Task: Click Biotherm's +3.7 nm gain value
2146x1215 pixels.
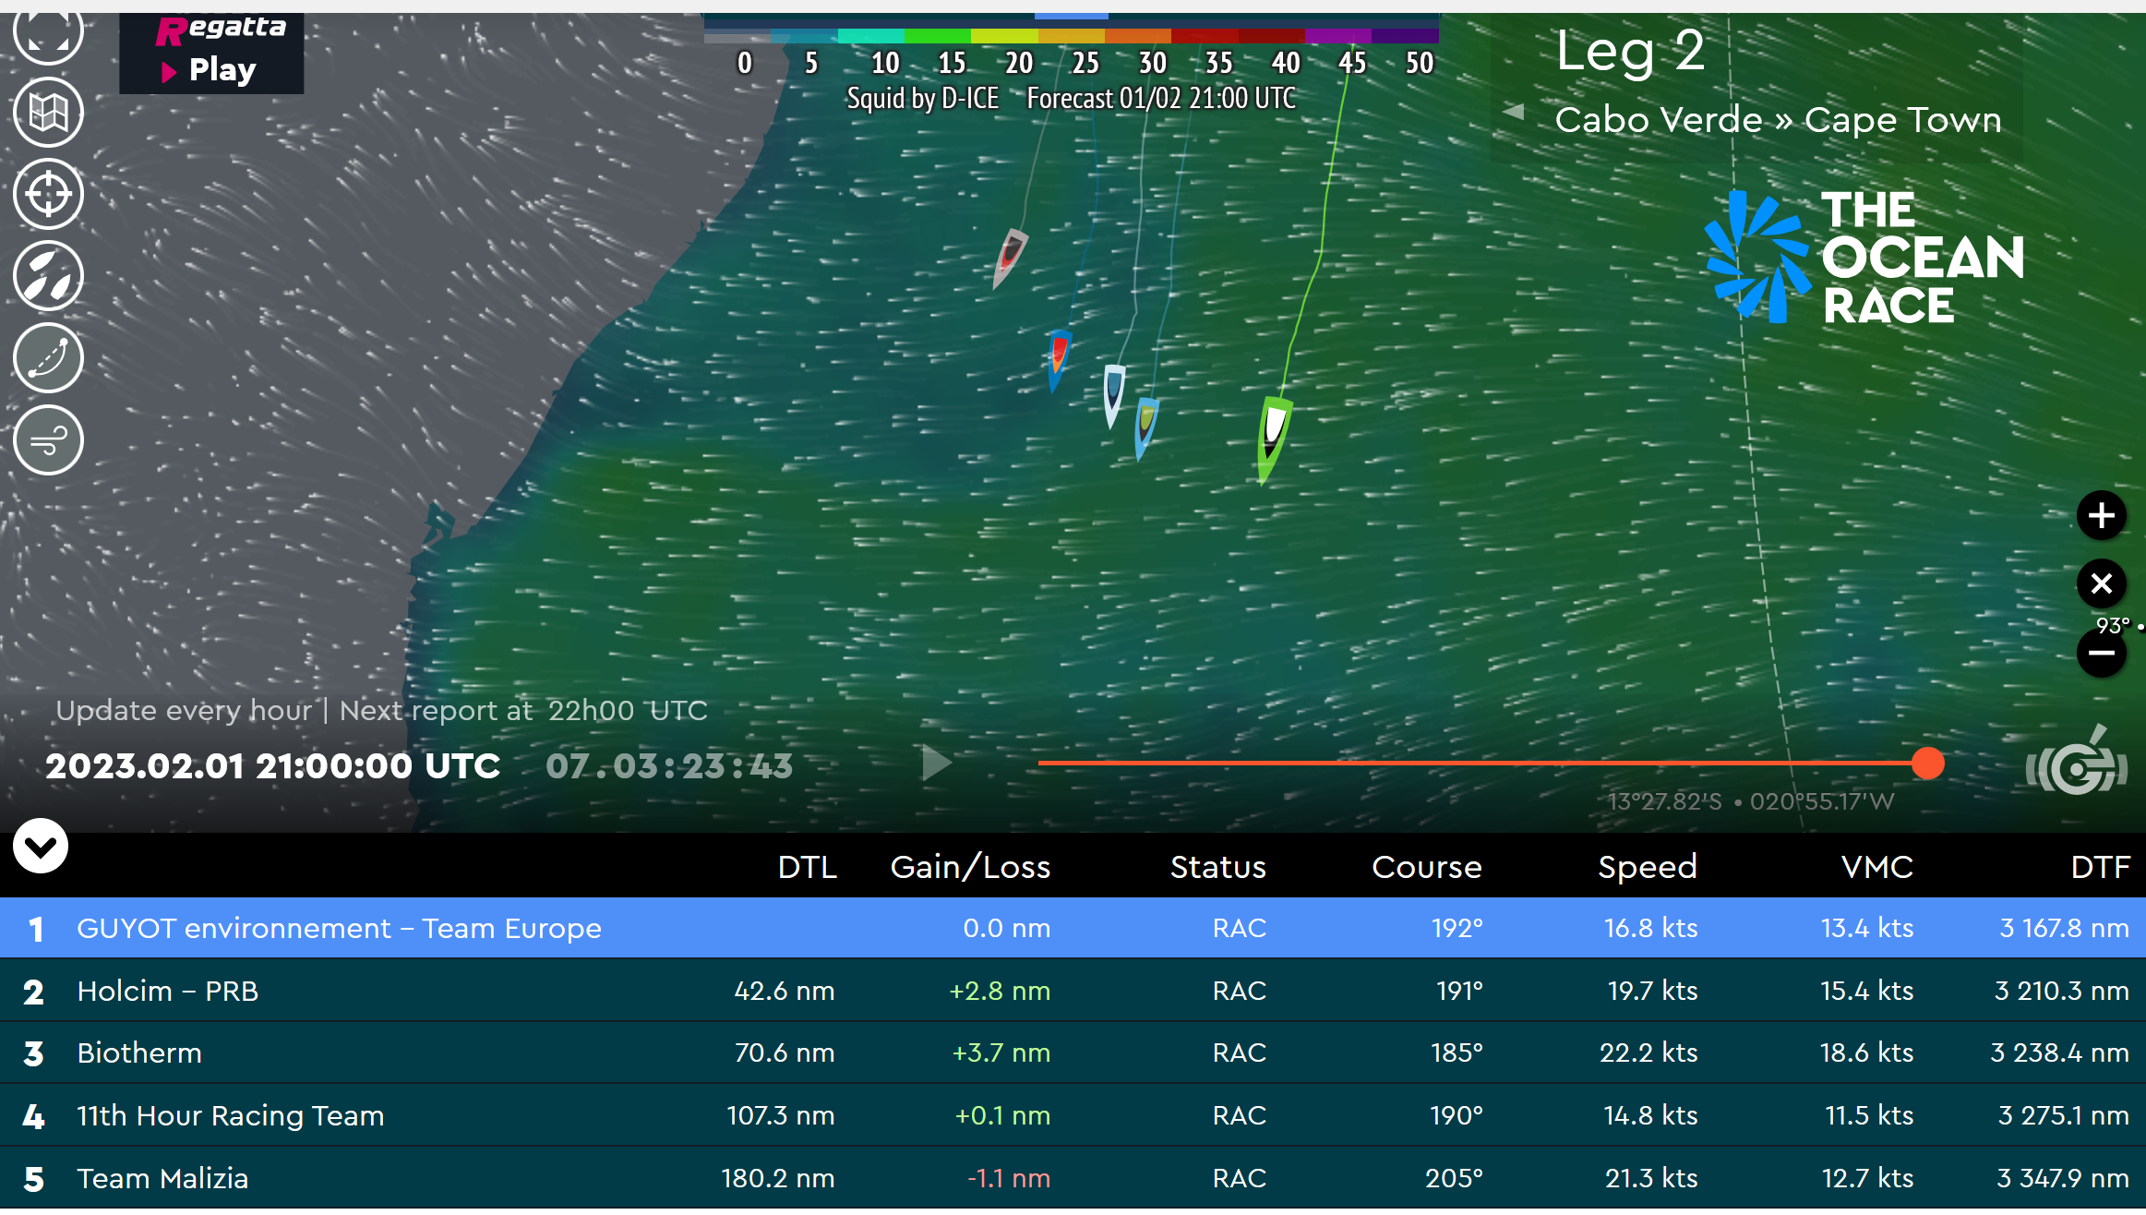Action: click(1001, 1053)
